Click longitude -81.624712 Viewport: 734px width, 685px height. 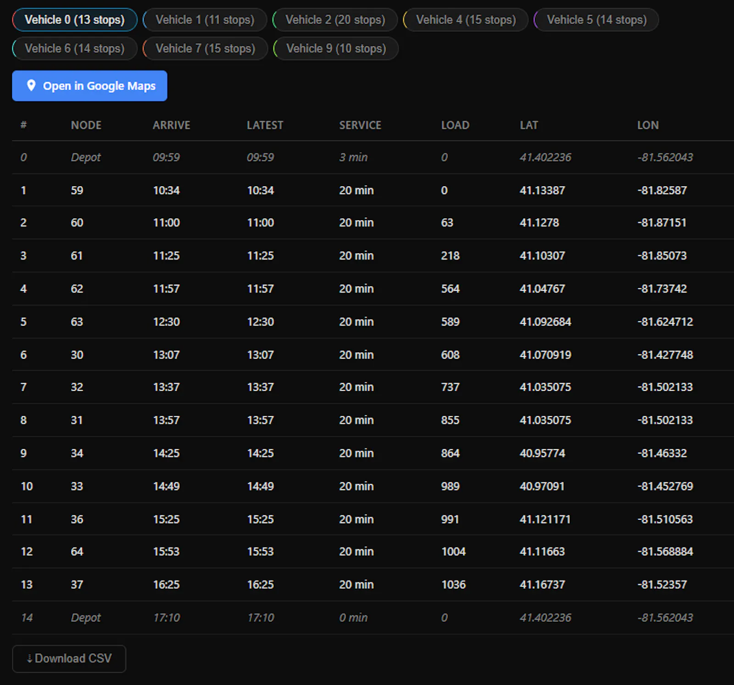(x=665, y=322)
